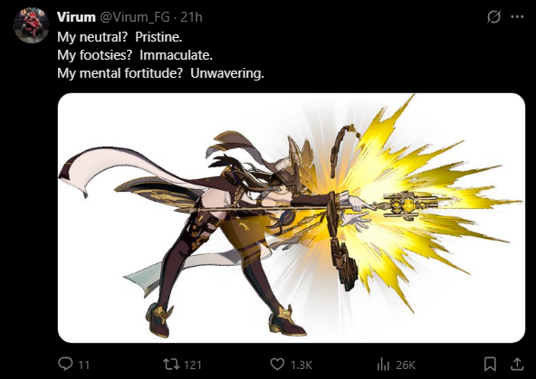Open the Share upload-arrow icon
536x379 pixels.
(517, 364)
